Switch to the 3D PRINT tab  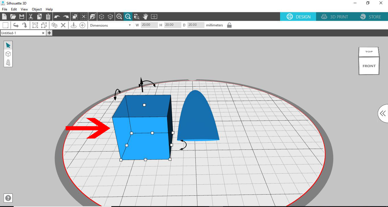pos(335,17)
